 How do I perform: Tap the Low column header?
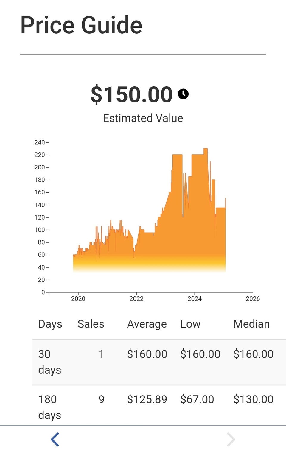coord(190,324)
